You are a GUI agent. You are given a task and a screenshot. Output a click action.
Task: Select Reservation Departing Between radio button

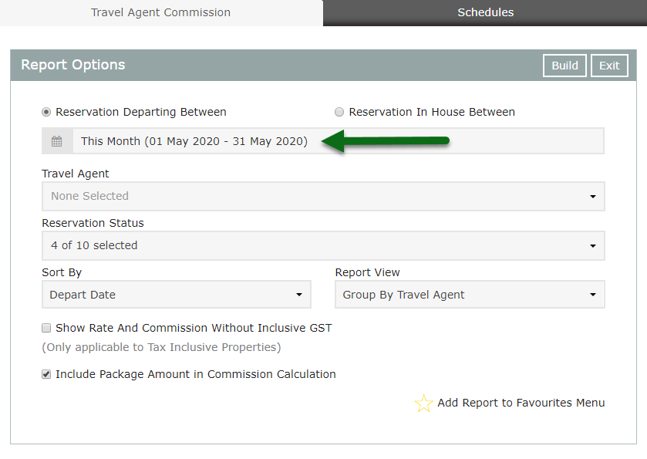[46, 112]
